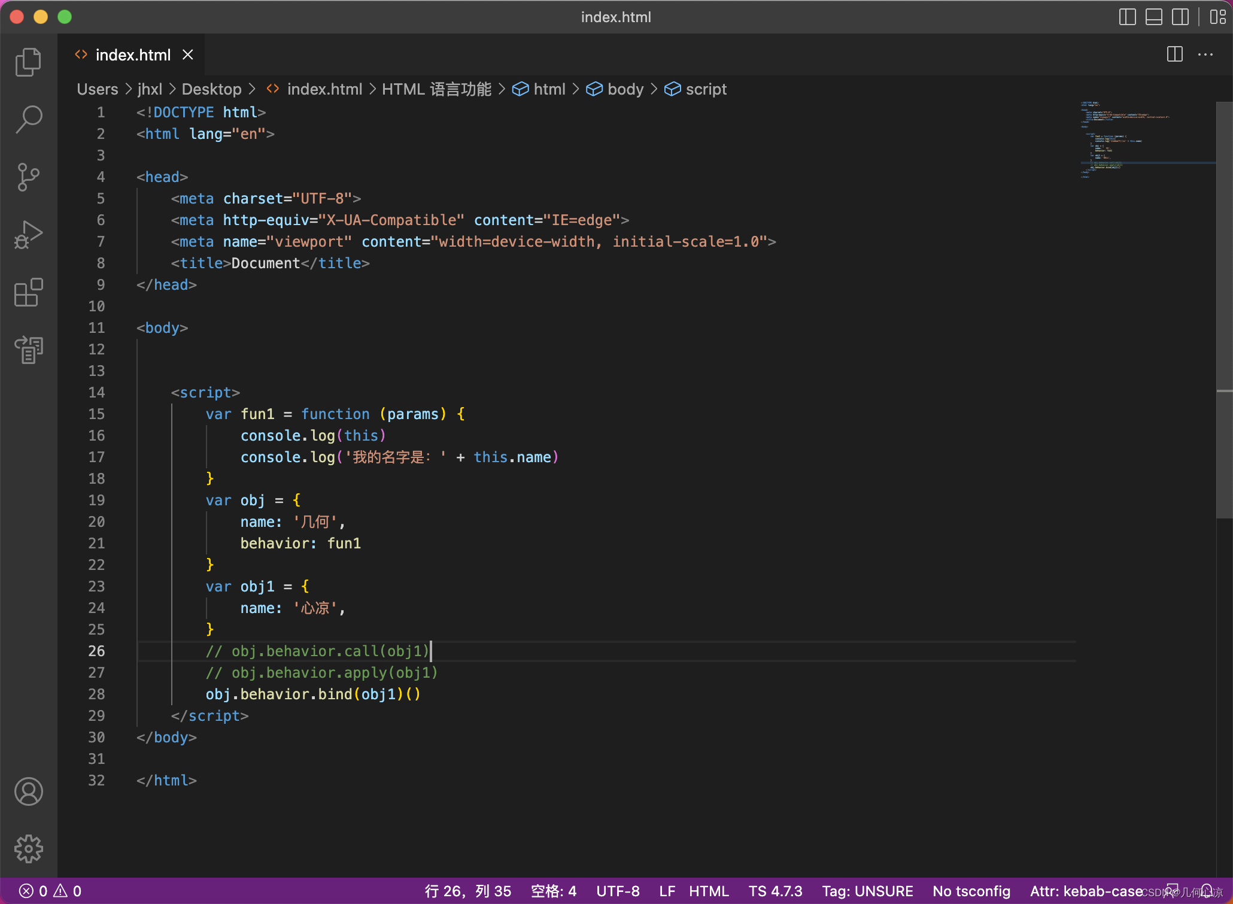Click the UTF-8 encoding status item
Image resolution: width=1233 pixels, height=904 pixels.
[x=618, y=891]
